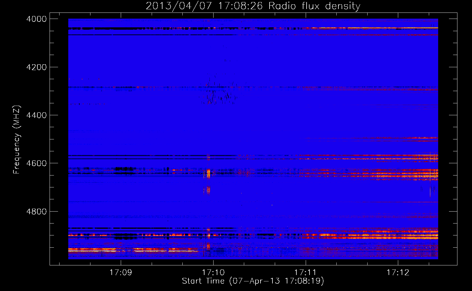
Task: Click the 'Frequency (MHZ)' axis label
Action: [17, 140]
